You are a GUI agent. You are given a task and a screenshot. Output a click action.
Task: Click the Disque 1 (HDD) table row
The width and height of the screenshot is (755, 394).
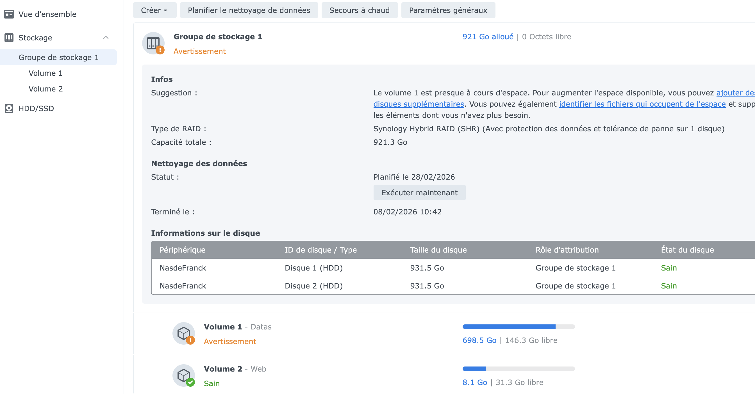tap(313, 268)
